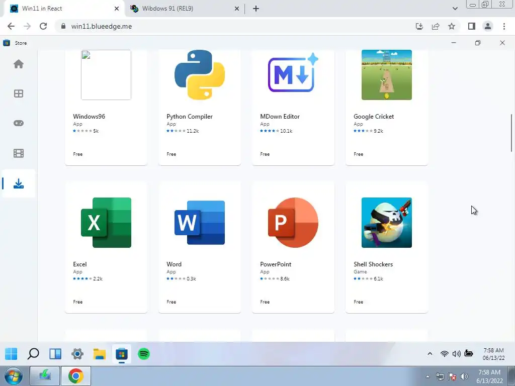515x386 pixels.
Task: Click the Win11 tray volume icon
Action: click(x=456, y=353)
